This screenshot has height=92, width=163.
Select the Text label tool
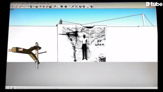pyautogui.click(x=58, y=7)
